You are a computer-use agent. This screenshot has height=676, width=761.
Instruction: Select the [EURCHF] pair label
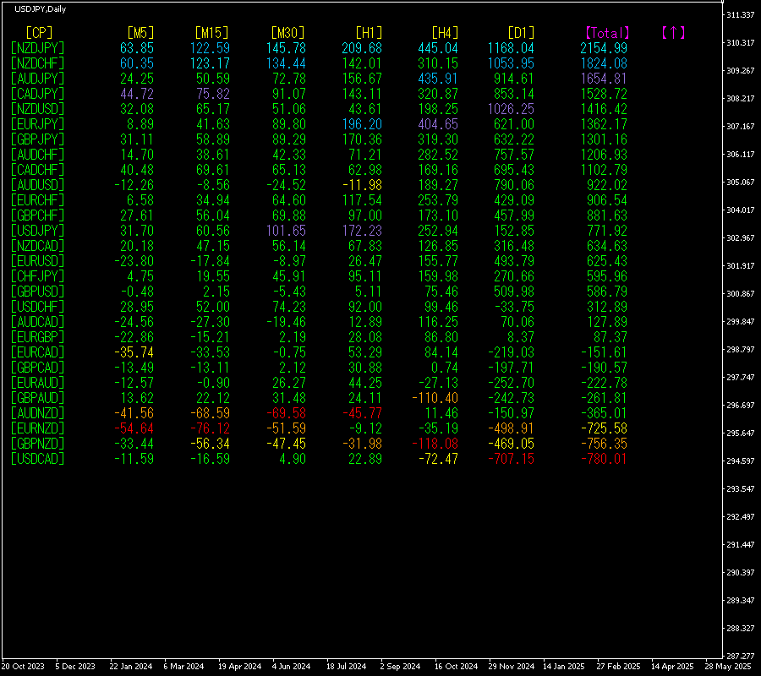coord(37,200)
